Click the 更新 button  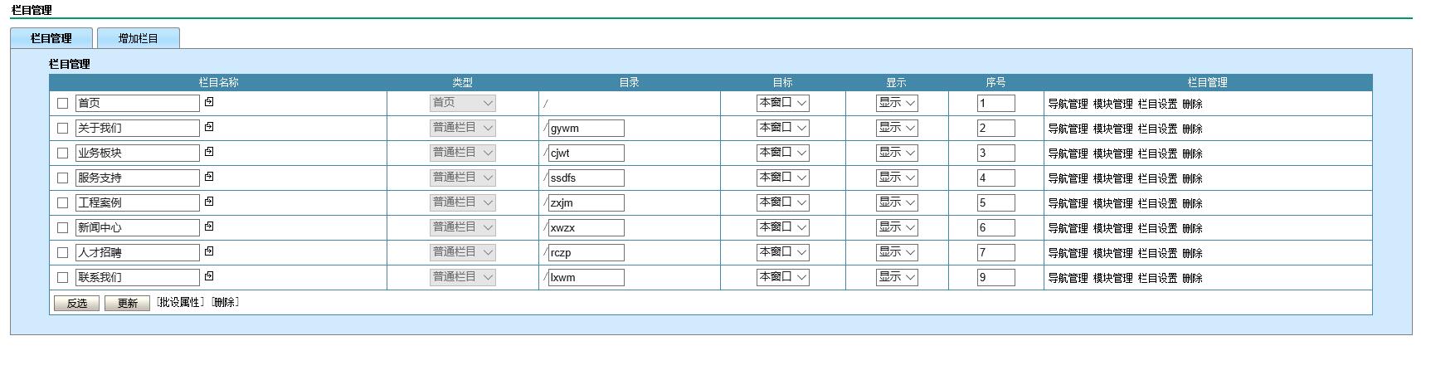coord(128,303)
